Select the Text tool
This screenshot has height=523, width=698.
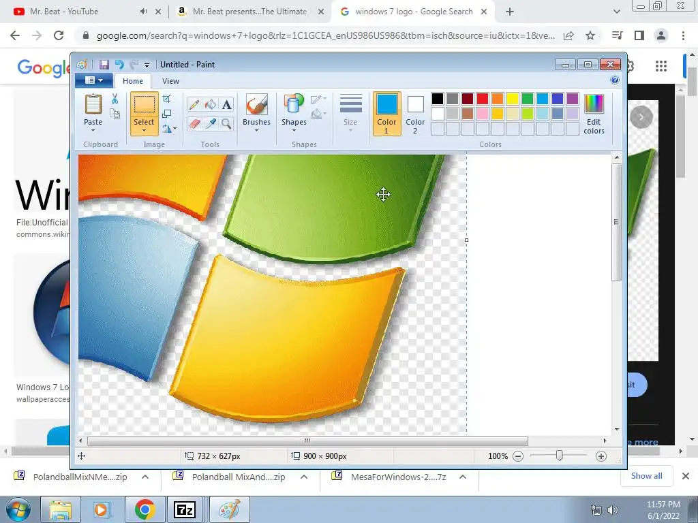click(x=226, y=105)
